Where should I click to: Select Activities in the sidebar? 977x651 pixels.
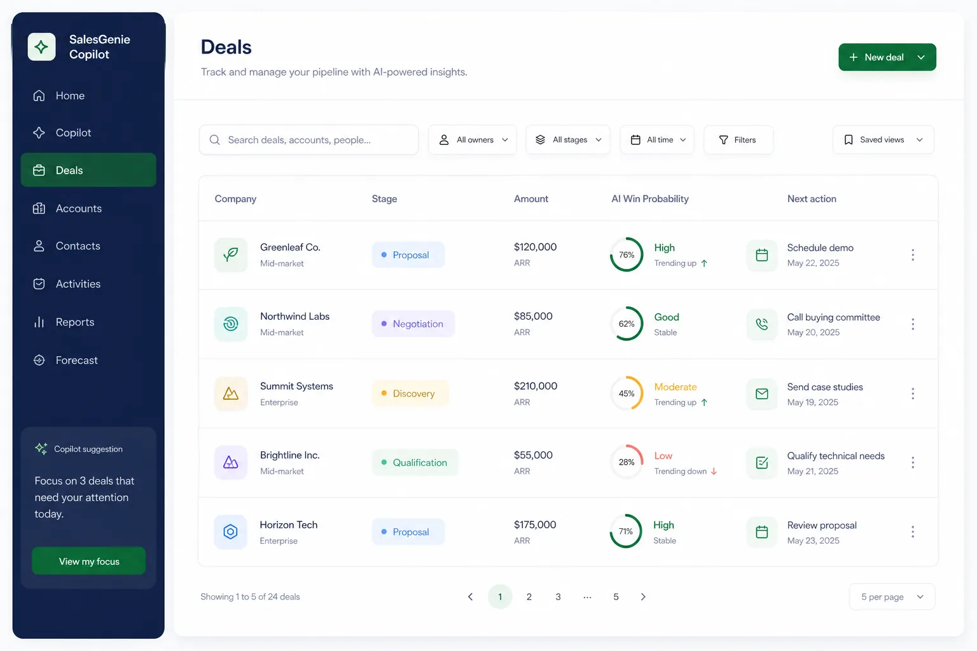[88, 284]
